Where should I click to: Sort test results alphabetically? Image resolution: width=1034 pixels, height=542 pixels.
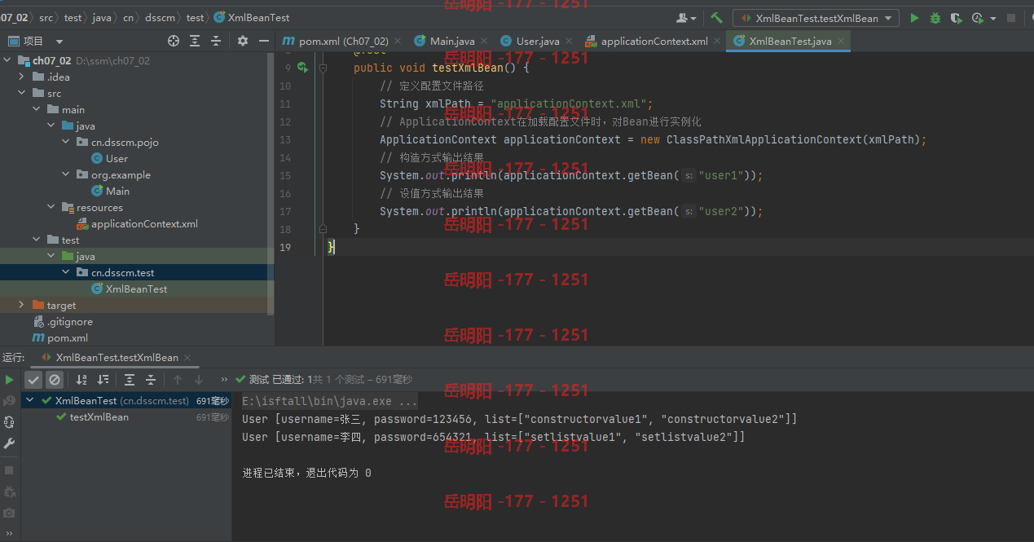[x=81, y=380]
